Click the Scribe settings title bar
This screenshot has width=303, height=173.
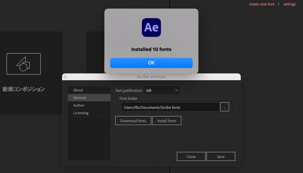[151, 77]
